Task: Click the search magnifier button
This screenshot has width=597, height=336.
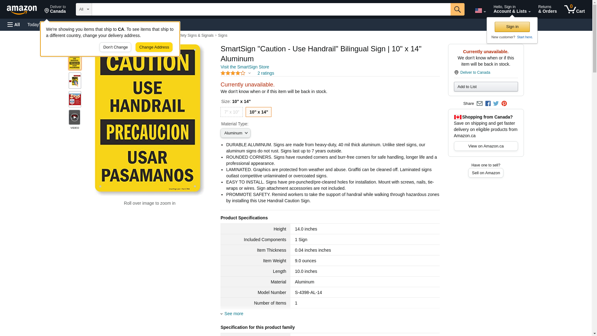Action: (457, 9)
